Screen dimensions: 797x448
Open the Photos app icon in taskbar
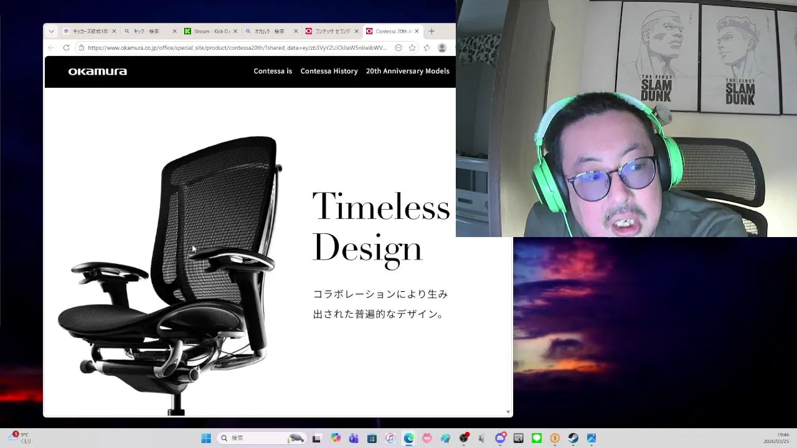tap(592, 438)
